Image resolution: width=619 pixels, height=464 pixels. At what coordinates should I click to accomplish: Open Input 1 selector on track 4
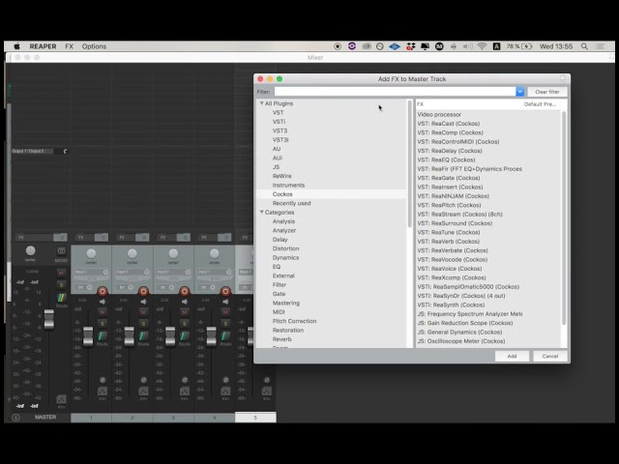click(x=215, y=272)
